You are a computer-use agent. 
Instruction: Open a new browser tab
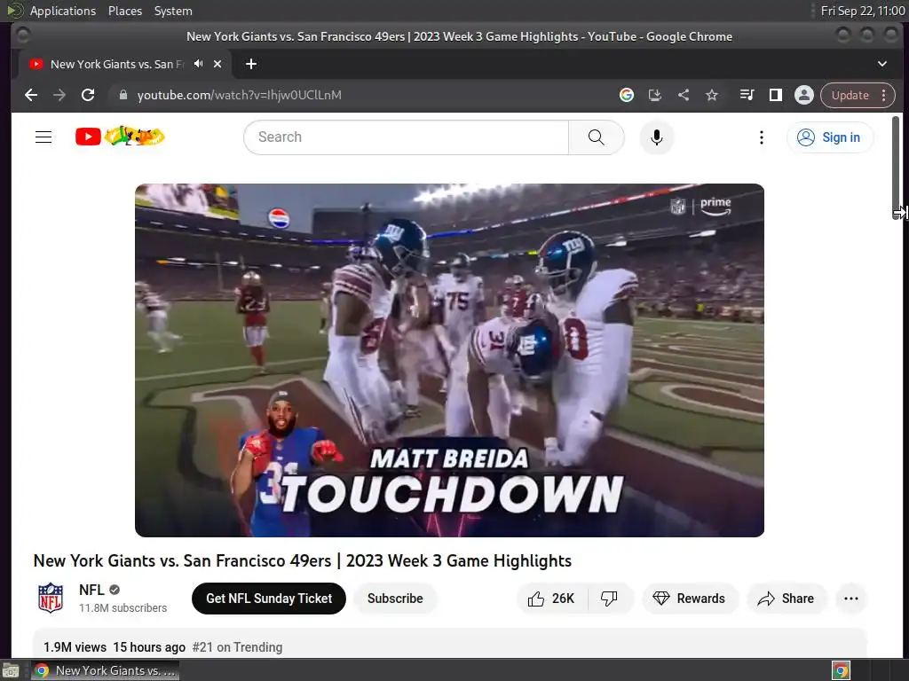[250, 64]
